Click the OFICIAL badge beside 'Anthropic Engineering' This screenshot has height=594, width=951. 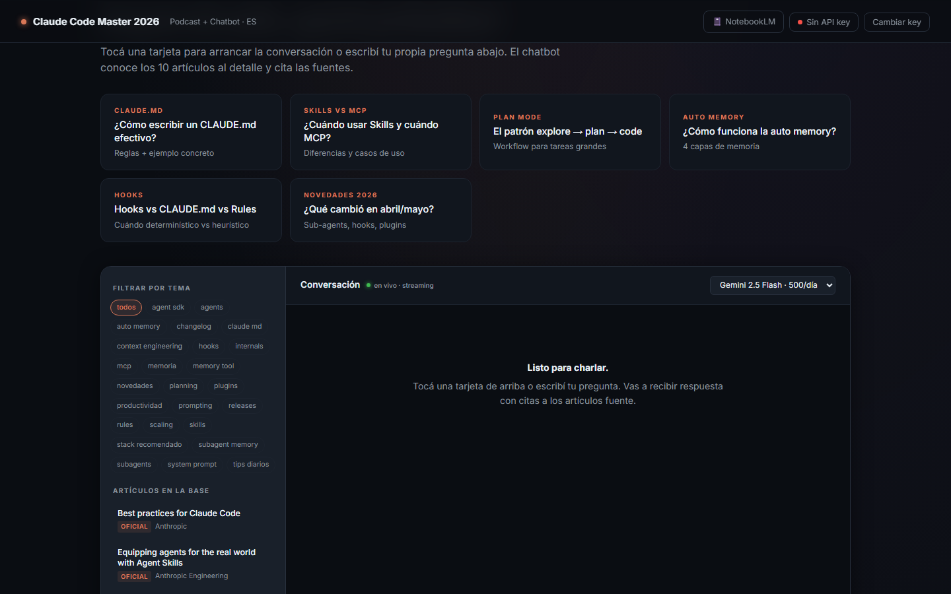tap(134, 577)
